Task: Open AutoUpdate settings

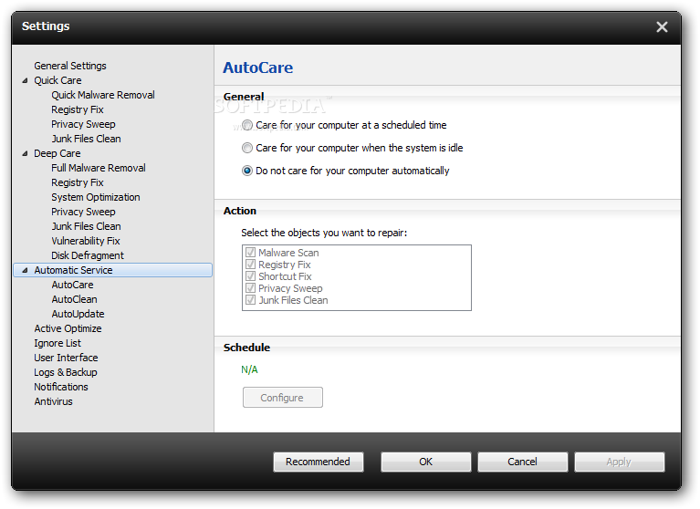Action: (78, 314)
